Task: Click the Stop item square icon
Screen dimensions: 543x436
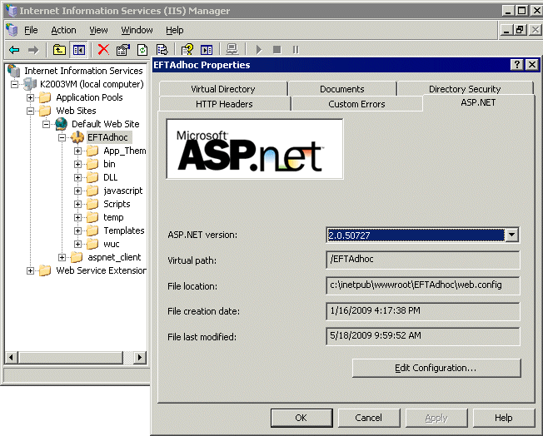Action: point(277,50)
